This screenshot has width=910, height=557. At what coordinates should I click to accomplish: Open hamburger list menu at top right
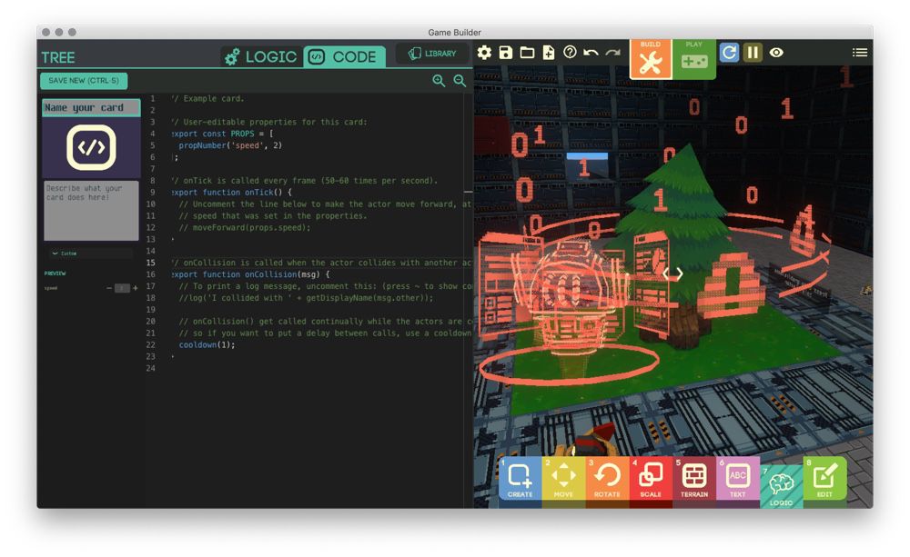(860, 53)
